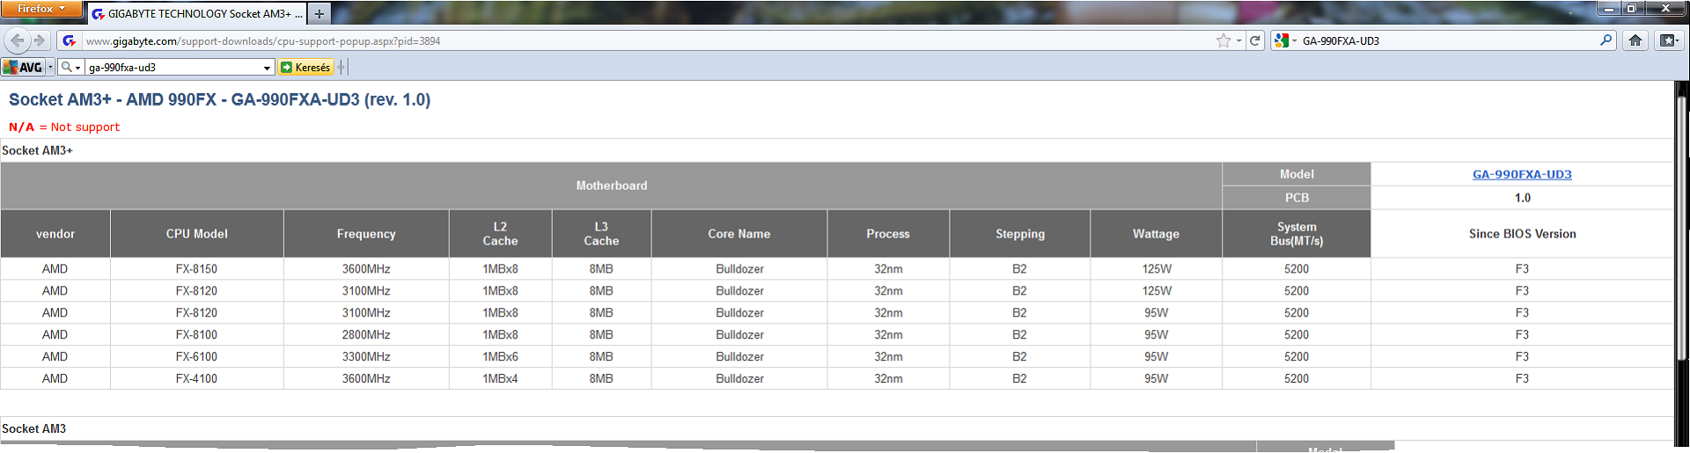The width and height of the screenshot is (1690, 453).
Task: Reload the current page
Action: point(1255,40)
